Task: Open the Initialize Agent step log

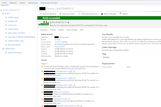Action: tap(13, 17)
